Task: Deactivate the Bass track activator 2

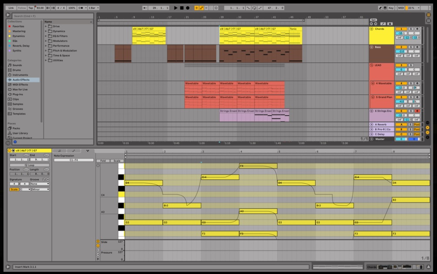Action: pyautogui.click(x=401, y=47)
